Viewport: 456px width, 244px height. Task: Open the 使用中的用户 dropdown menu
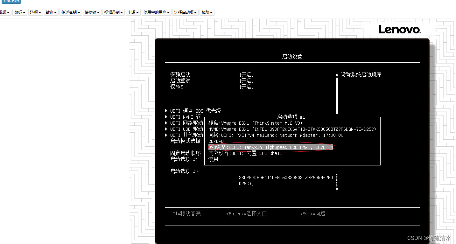tap(157, 12)
